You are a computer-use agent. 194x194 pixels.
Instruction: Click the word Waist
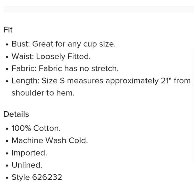(x=23, y=56)
